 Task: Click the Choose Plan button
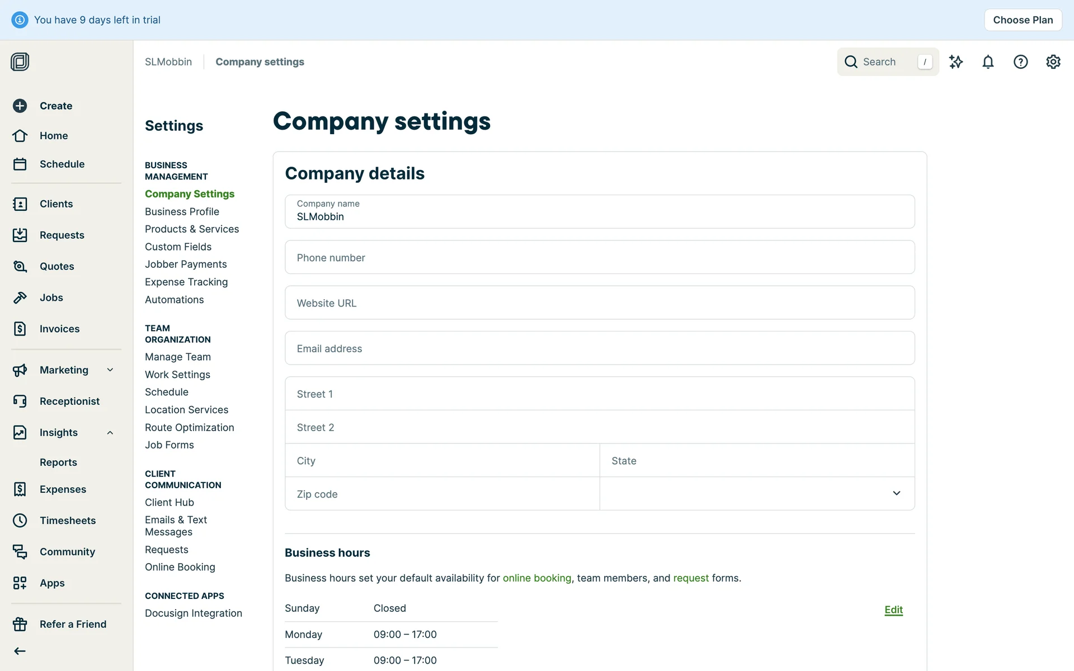point(1023,20)
